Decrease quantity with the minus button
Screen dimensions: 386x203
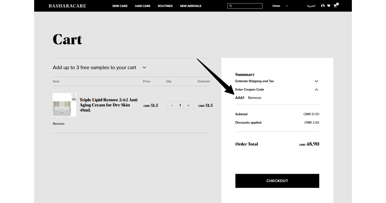click(172, 105)
